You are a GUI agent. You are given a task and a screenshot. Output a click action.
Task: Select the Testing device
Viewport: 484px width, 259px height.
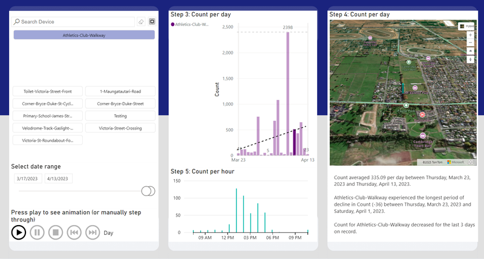pyautogui.click(x=120, y=116)
